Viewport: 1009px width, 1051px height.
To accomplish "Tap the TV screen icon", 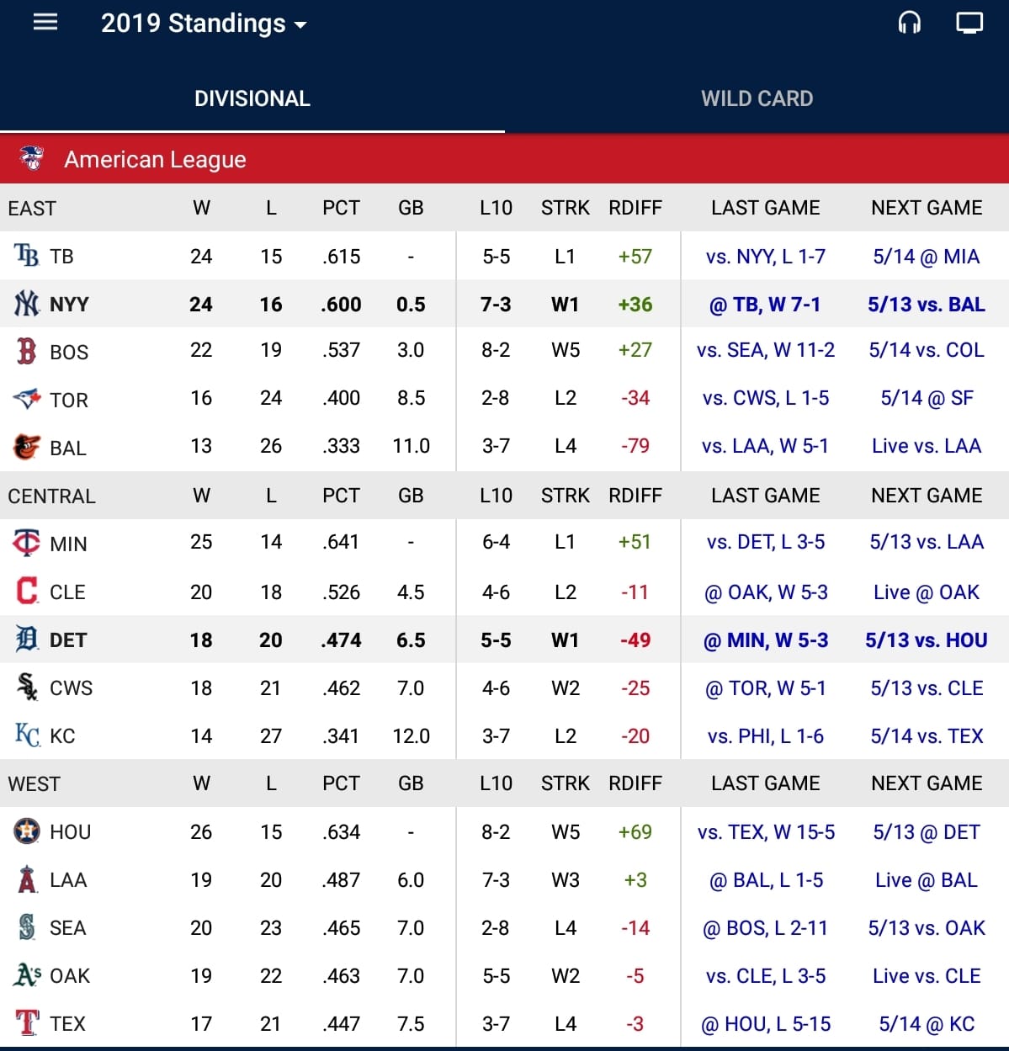I will coord(969,23).
